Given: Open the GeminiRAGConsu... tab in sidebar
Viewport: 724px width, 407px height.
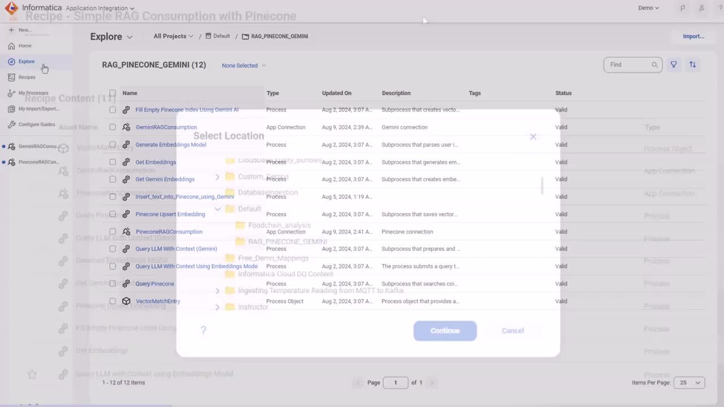Looking at the screenshot, I should [x=37, y=146].
